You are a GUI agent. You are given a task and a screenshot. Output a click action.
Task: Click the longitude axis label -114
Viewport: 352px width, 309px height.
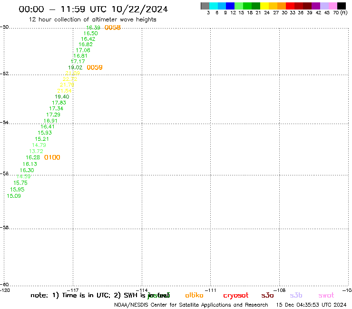tap(142, 290)
